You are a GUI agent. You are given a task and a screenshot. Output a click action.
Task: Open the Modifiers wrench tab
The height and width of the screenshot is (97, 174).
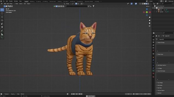[x=153, y=60]
